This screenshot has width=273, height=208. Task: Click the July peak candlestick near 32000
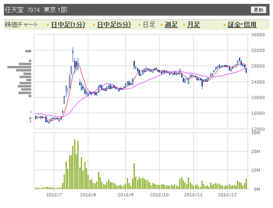[x=73, y=55]
